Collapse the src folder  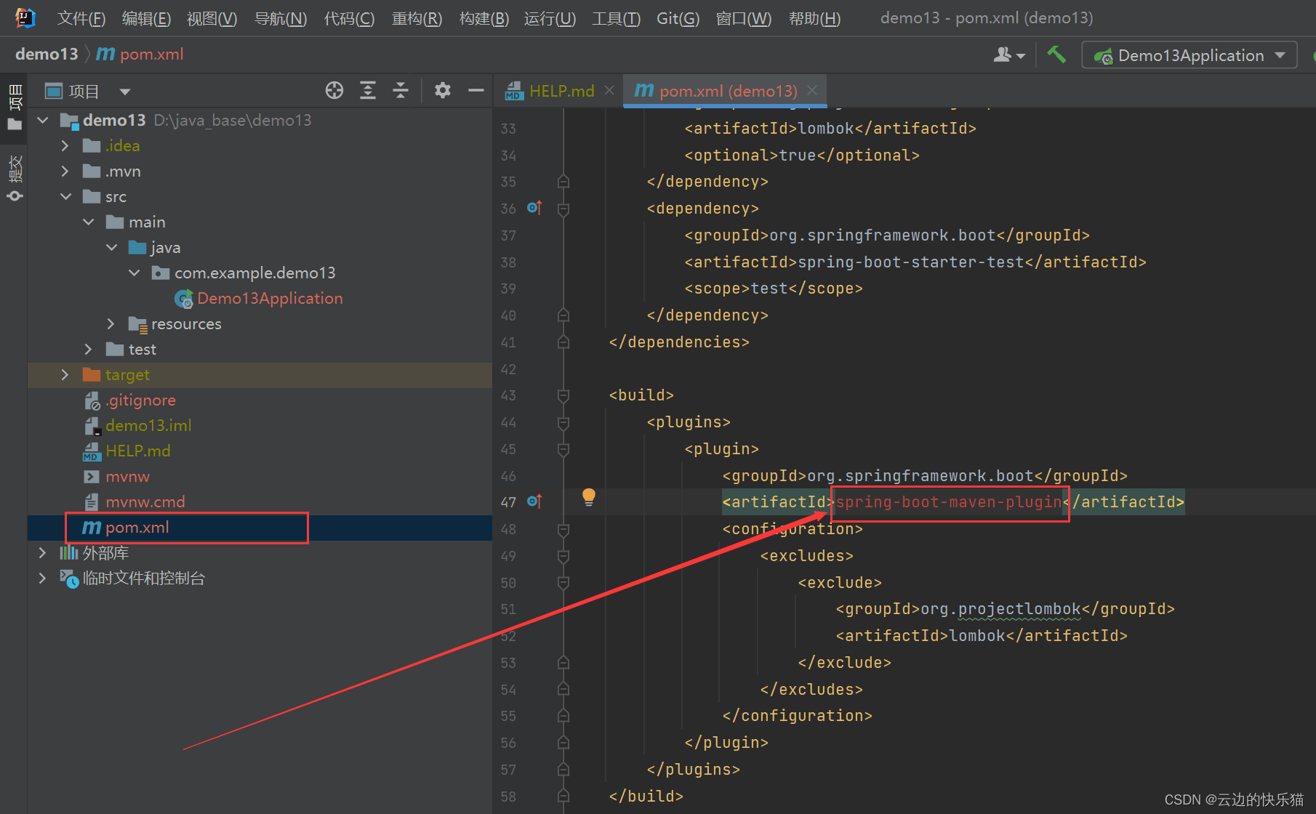point(65,196)
